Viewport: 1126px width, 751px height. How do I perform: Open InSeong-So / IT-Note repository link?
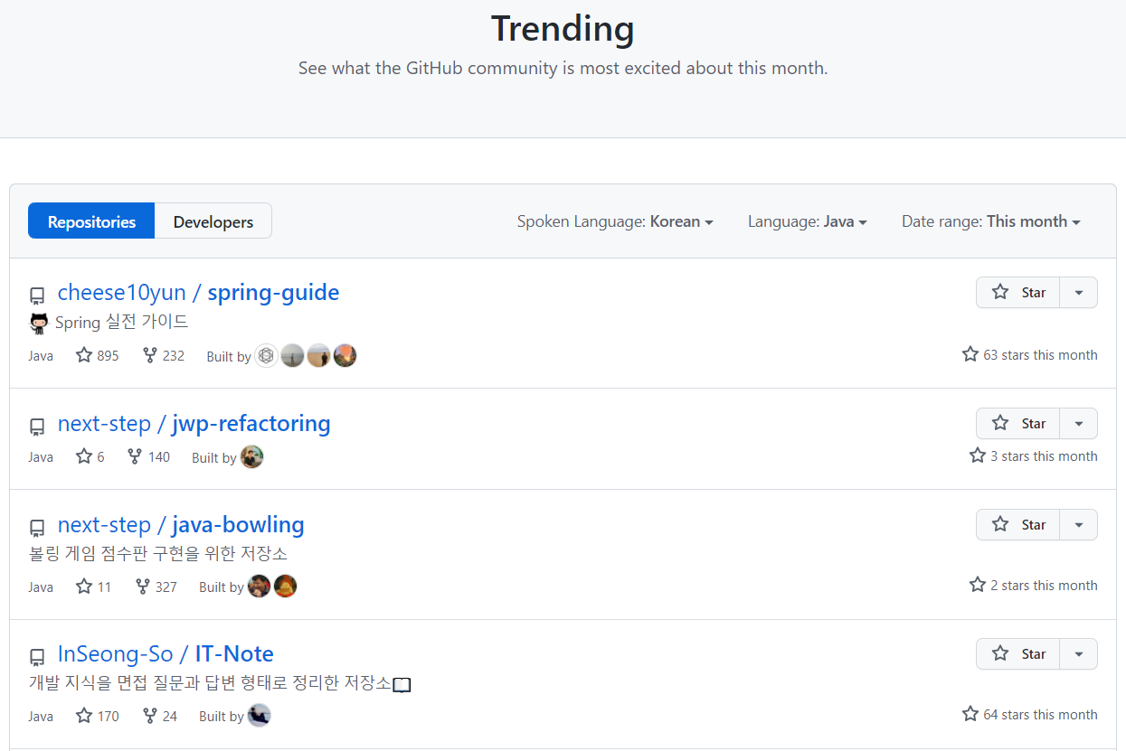point(166,654)
